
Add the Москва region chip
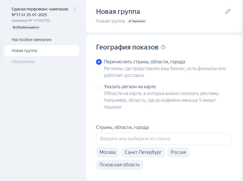(107, 152)
